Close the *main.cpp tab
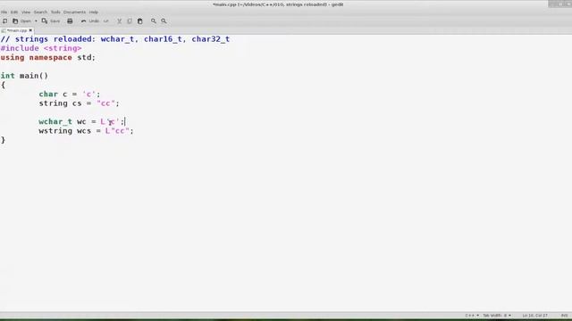Image resolution: width=572 pixels, height=321 pixels. point(30,30)
